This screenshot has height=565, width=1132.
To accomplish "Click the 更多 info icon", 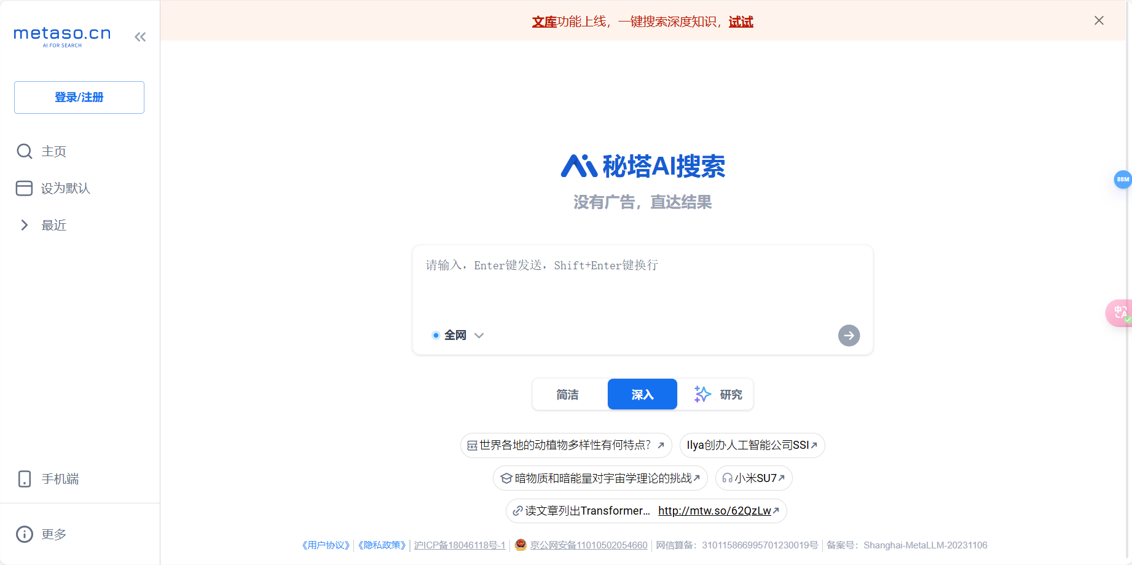I will (x=24, y=534).
